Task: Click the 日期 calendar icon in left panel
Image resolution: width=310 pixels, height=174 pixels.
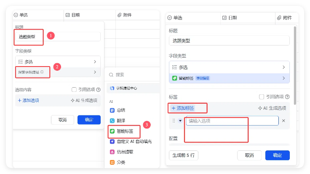Action: (68, 15)
